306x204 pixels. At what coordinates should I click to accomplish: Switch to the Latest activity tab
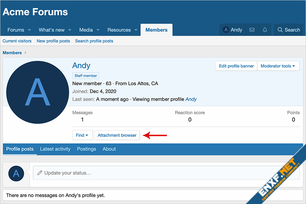click(55, 149)
